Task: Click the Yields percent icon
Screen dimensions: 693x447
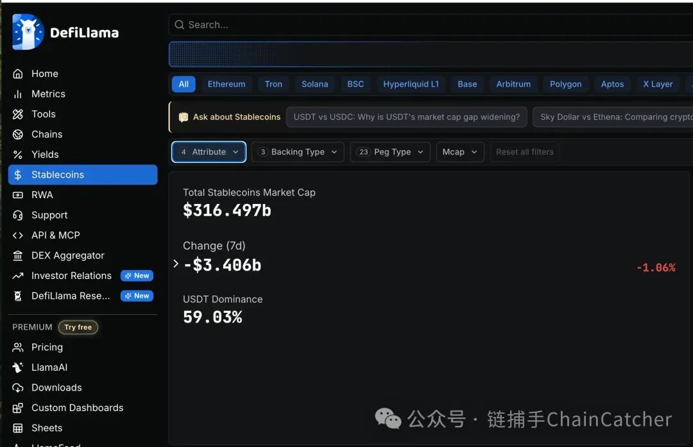Action: 18,155
